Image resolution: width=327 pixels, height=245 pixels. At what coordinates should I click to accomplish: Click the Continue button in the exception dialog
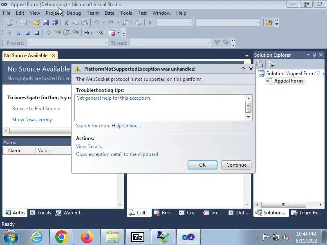pyautogui.click(x=236, y=165)
